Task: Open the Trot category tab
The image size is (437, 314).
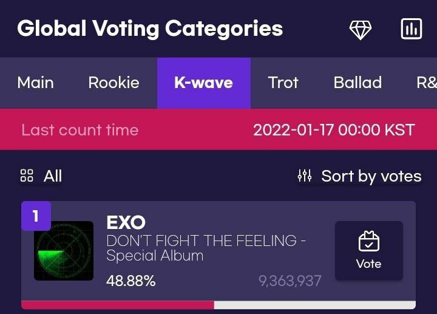Action: (283, 83)
